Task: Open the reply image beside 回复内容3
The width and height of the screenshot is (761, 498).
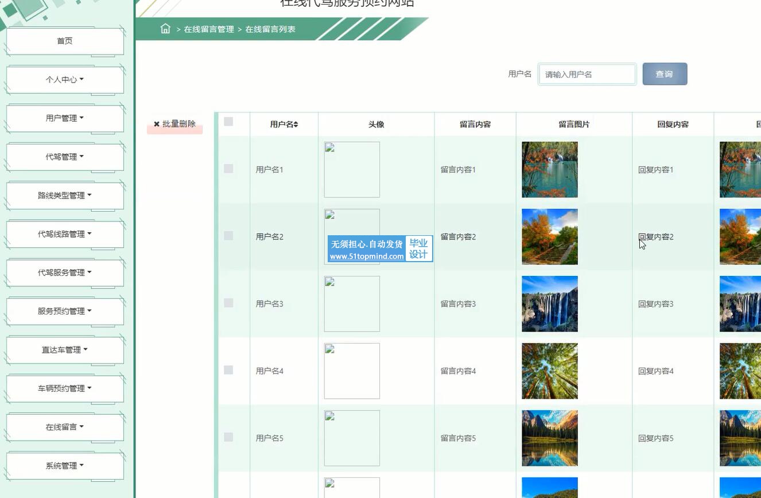Action: tap(740, 304)
